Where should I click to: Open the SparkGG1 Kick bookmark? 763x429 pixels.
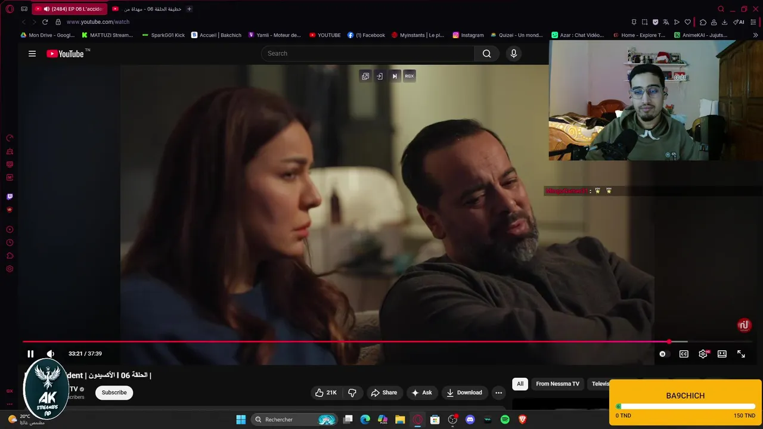tap(164, 35)
